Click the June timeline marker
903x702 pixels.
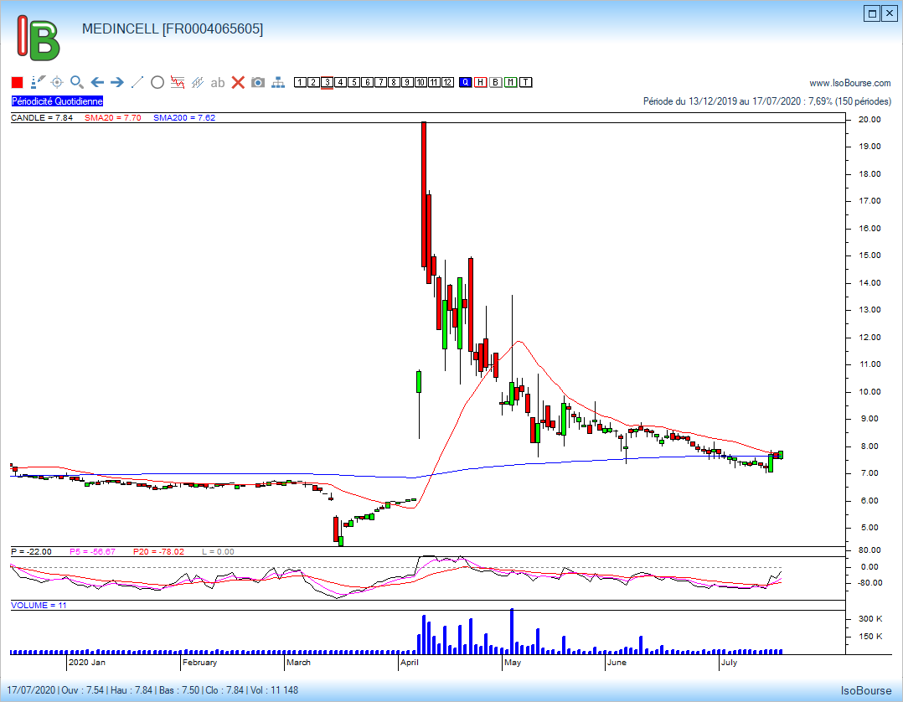[x=617, y=663]
